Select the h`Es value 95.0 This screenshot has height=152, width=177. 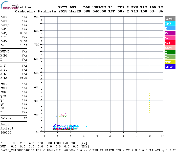click(x=24, y=78)
